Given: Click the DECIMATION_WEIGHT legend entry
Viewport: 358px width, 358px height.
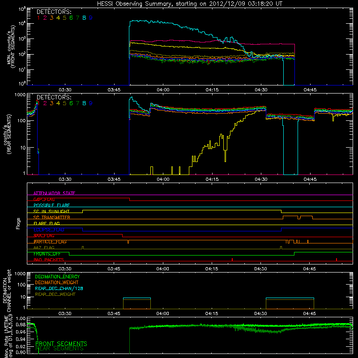Looking at the screenshot, I should pyautogui.click(x=57, y=282).
